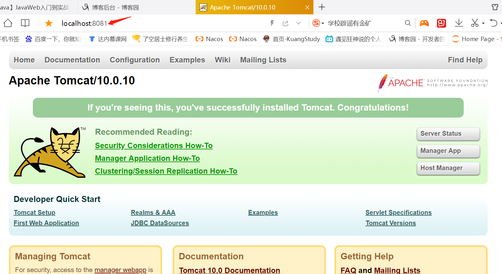This screenshot has height=274, width=502.
Task: Open the Tomcat 10.0 Documentation link
Action: click(229, 270)
